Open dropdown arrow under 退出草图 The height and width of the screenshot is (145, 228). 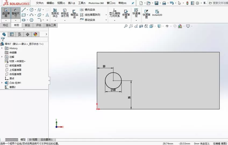click(6, 20)
